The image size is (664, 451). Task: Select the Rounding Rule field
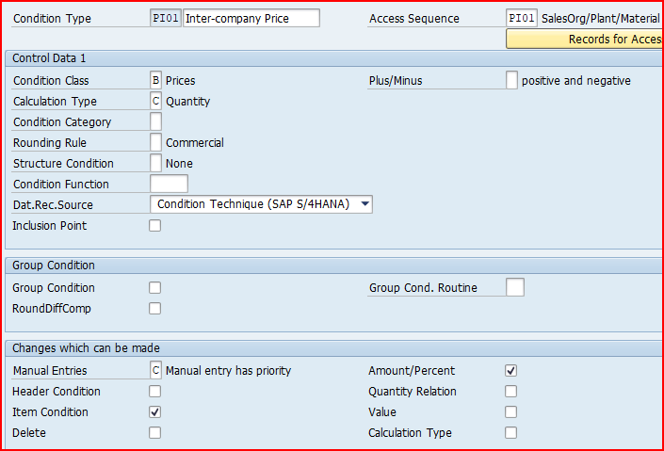click(155, 142)
